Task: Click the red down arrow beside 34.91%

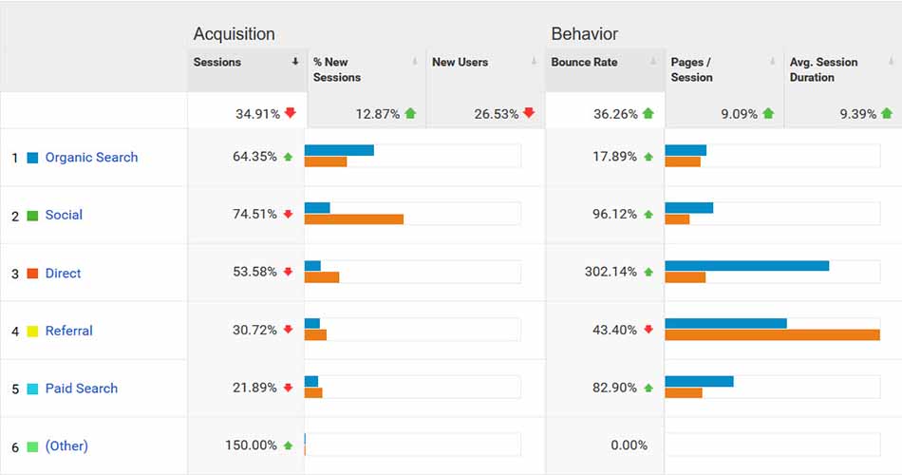Action: point(291,113)
